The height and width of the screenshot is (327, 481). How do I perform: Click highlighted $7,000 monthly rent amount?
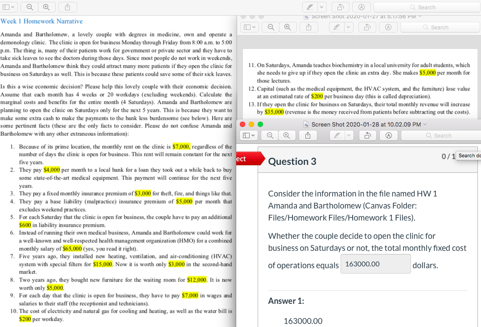point(181,147)
